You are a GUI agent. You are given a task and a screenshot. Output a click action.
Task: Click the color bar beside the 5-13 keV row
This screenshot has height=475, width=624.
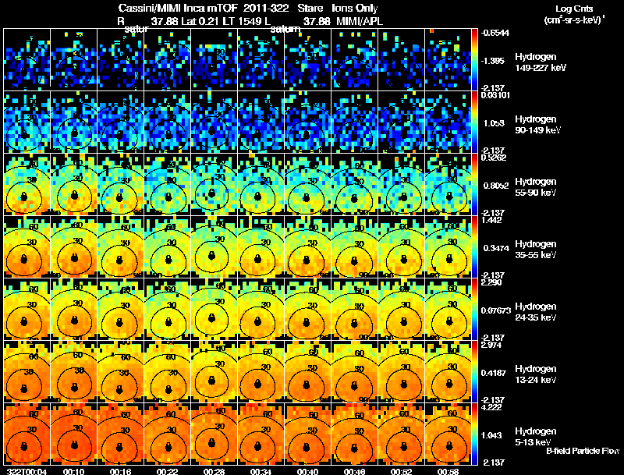coord(475,434)
